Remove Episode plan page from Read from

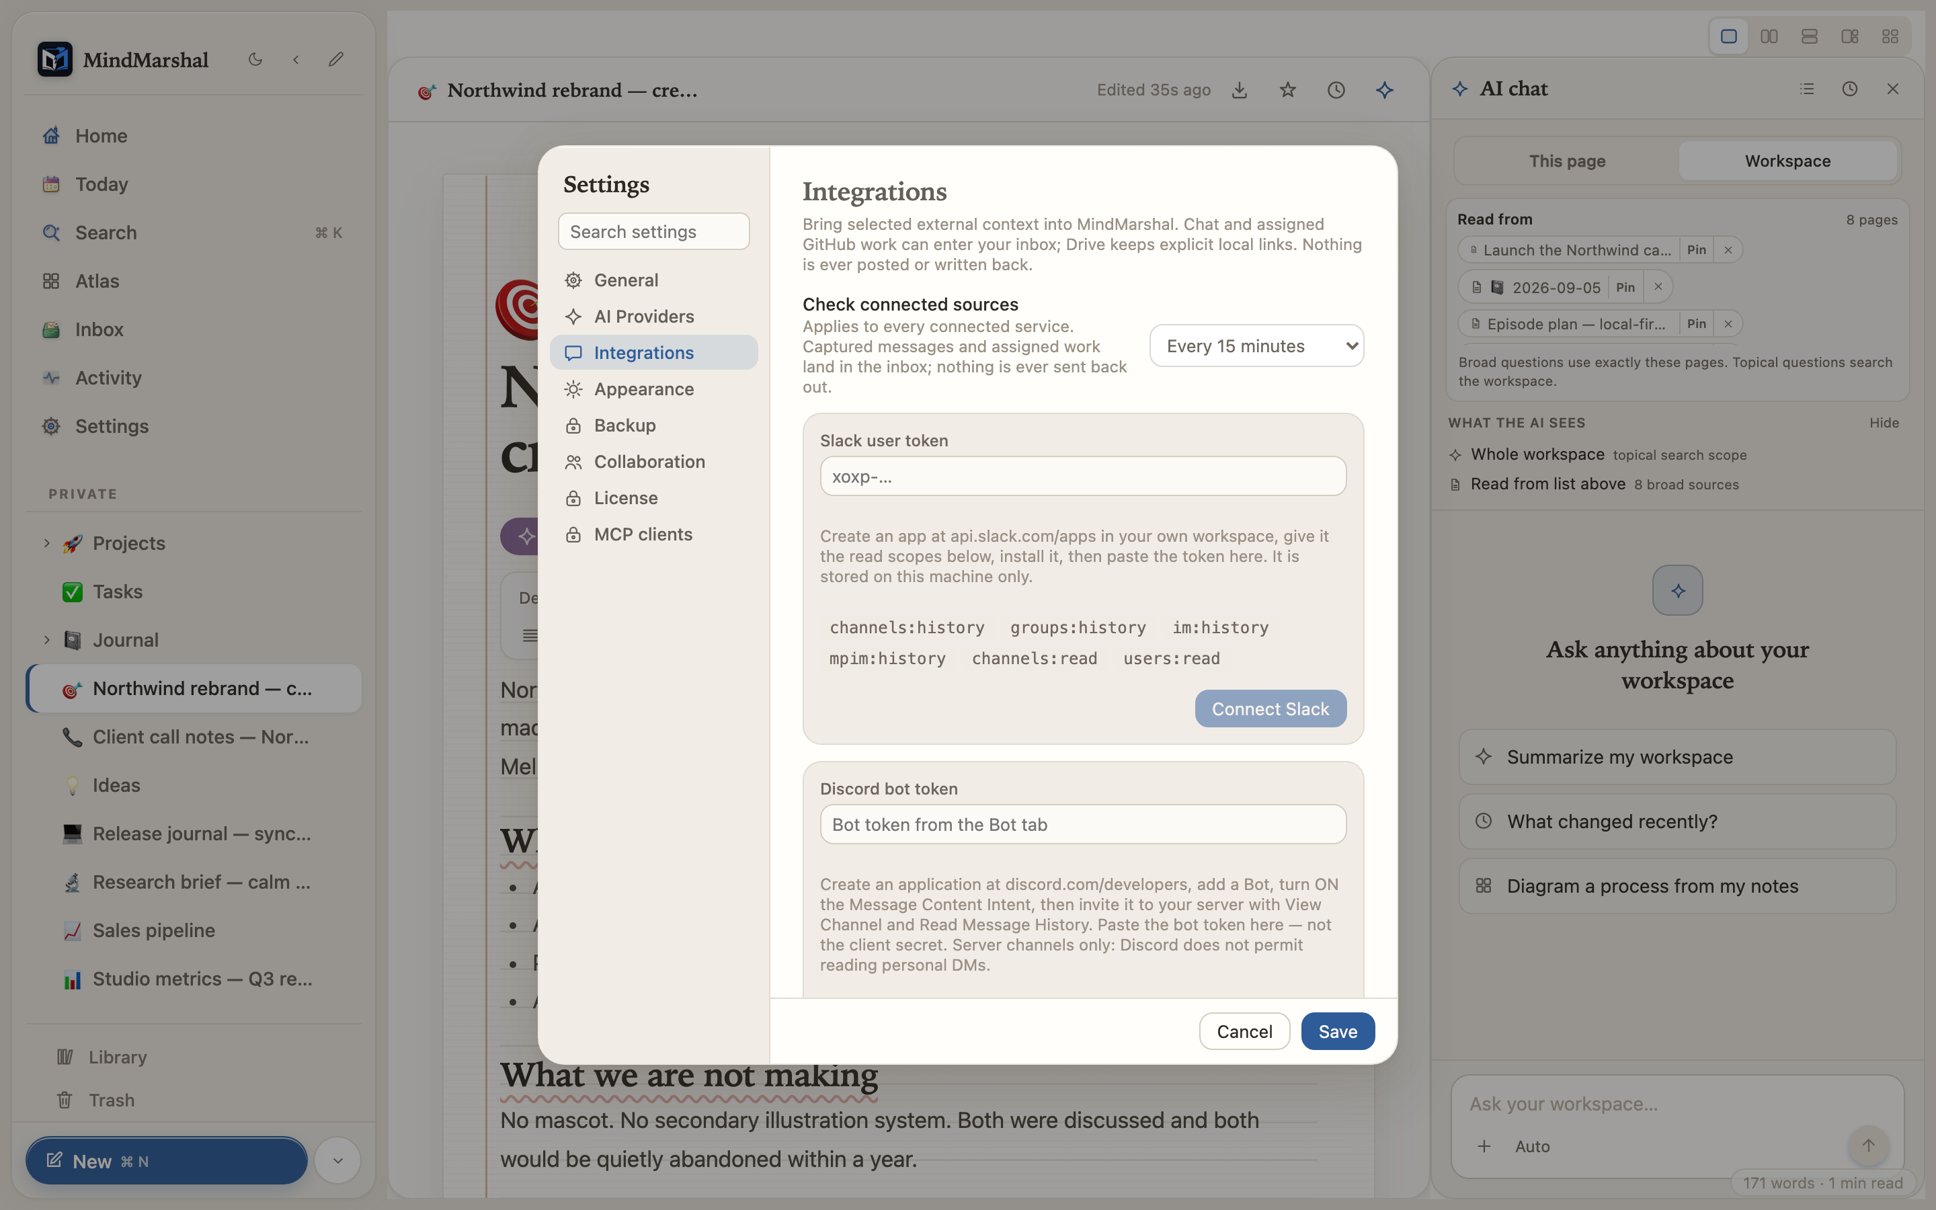point(1728,323)
